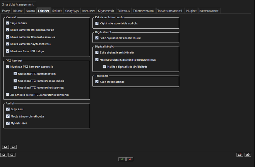Uncheck Muokkaa PTZ-kameran asetuksia

[8, 67]
